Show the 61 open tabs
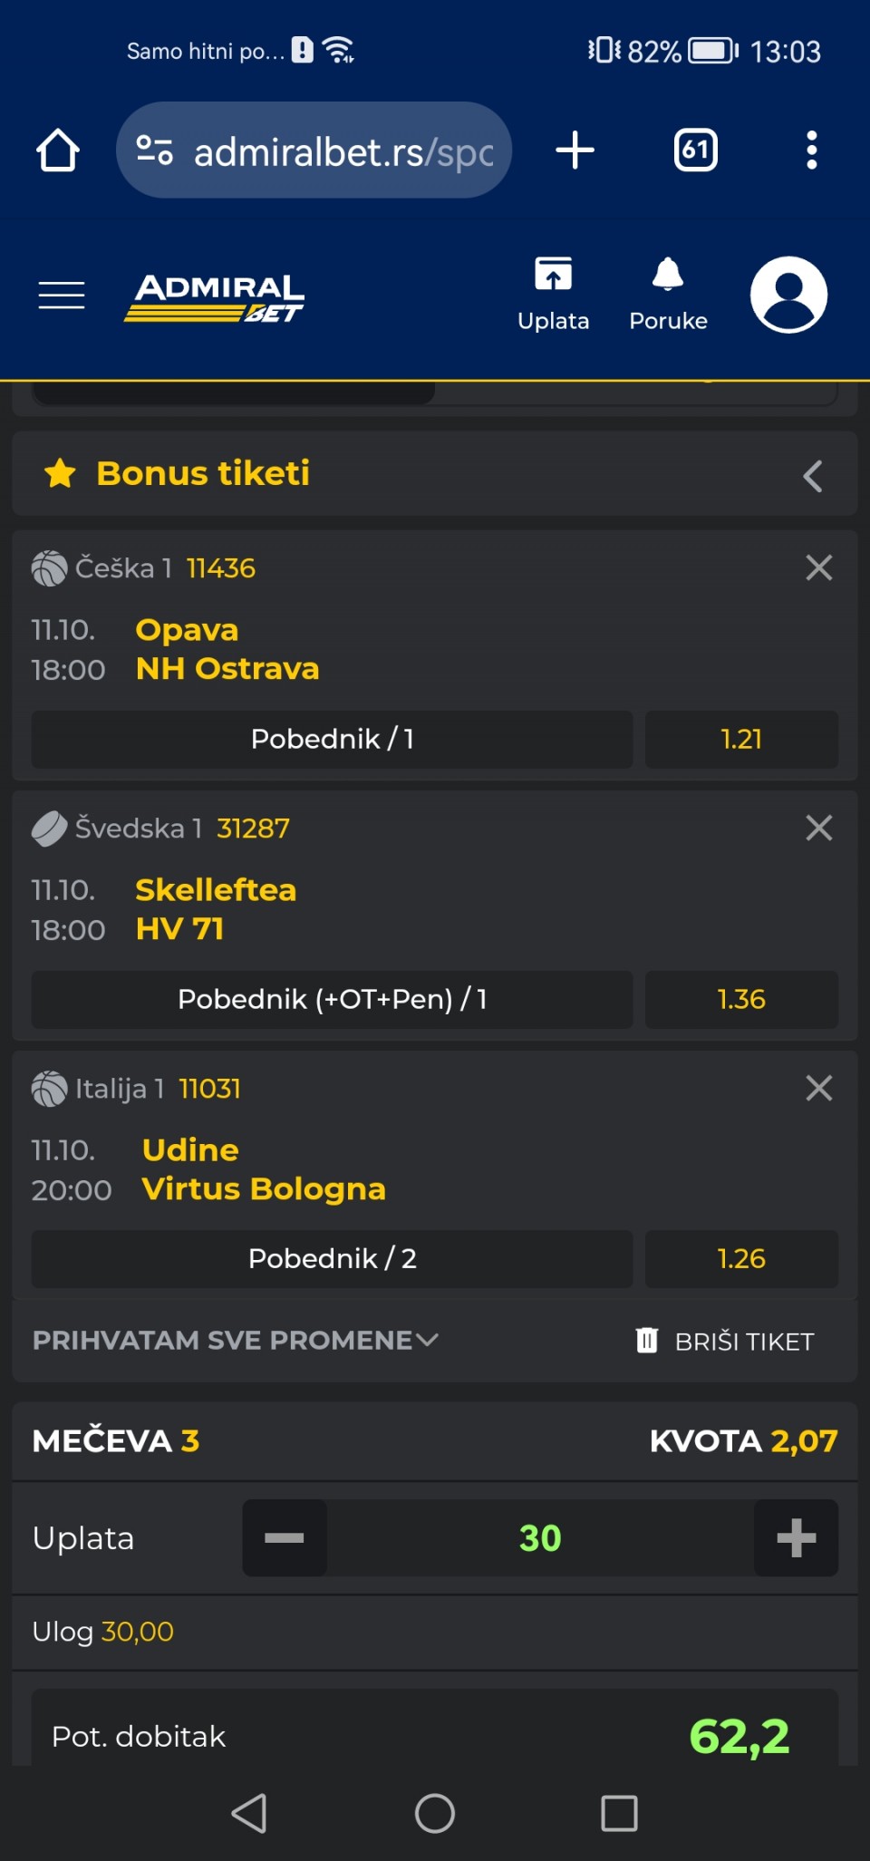 695,150
